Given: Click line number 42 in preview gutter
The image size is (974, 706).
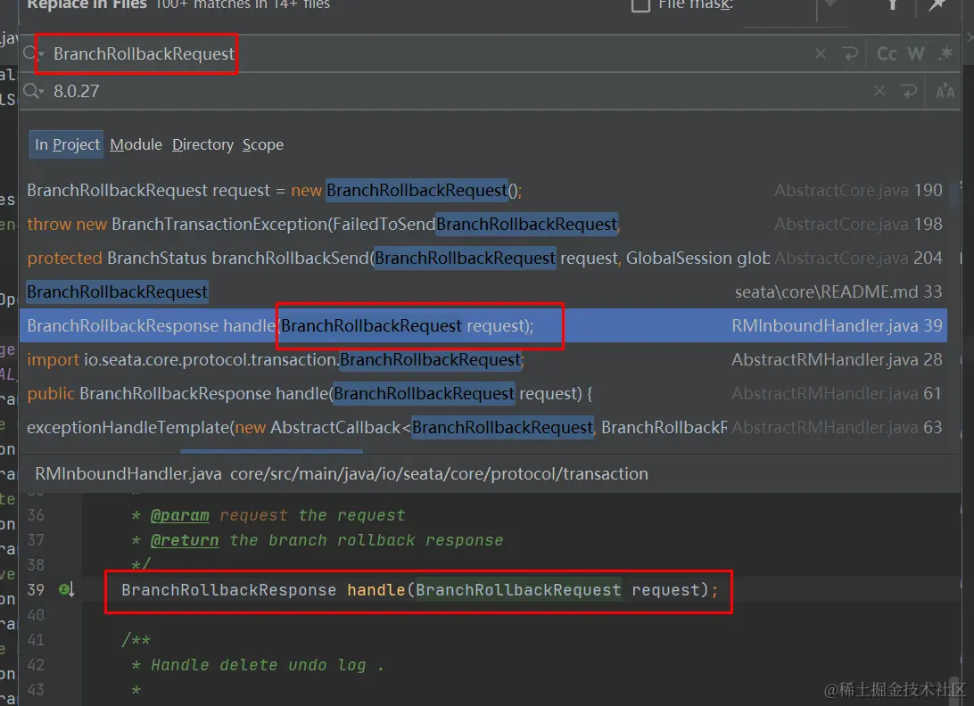Looking at the screenshot, I should 36,665.
